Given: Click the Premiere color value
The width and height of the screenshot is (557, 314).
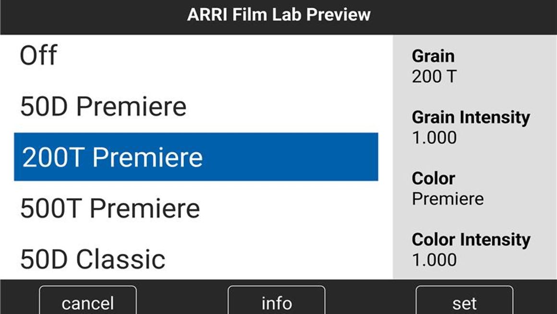Looking at the screenshot, I should point(448,199).
